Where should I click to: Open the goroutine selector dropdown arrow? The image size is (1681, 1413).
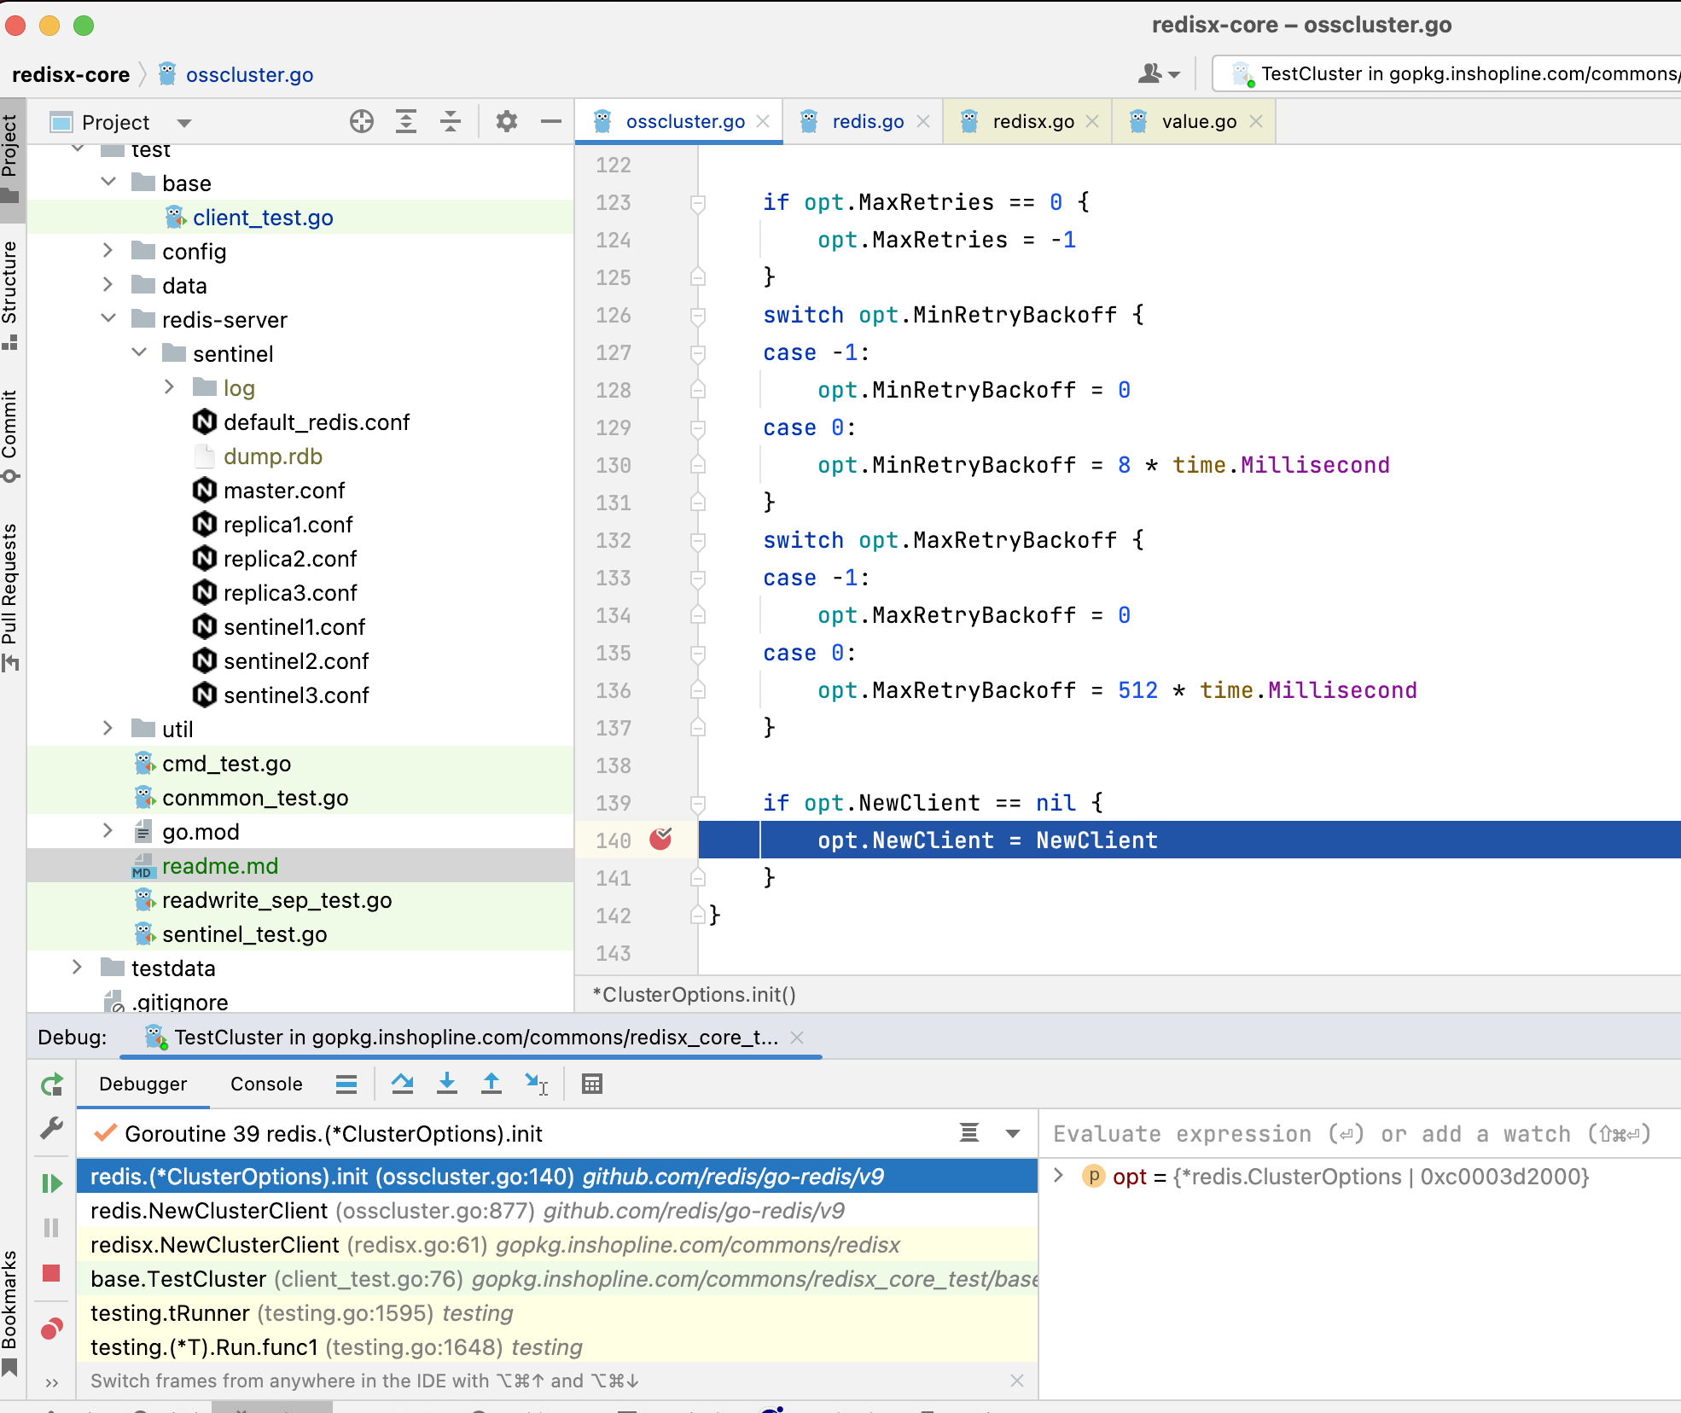1013,1133
